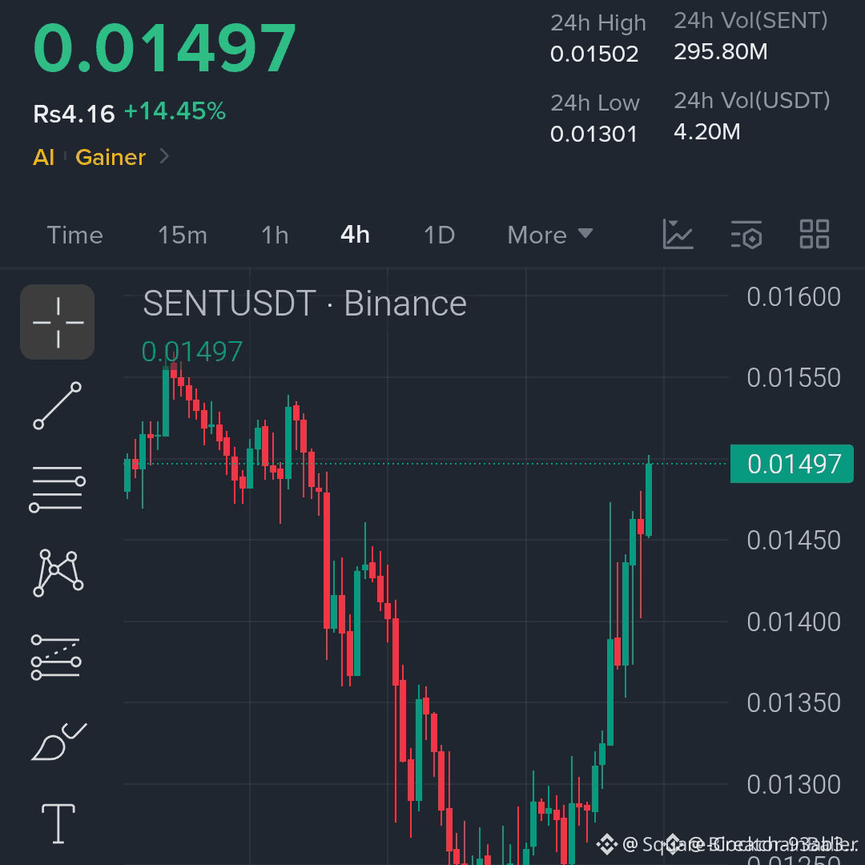Select the price projection lines tool
This screenshot has height=865, width=865.
pos(56,657)
